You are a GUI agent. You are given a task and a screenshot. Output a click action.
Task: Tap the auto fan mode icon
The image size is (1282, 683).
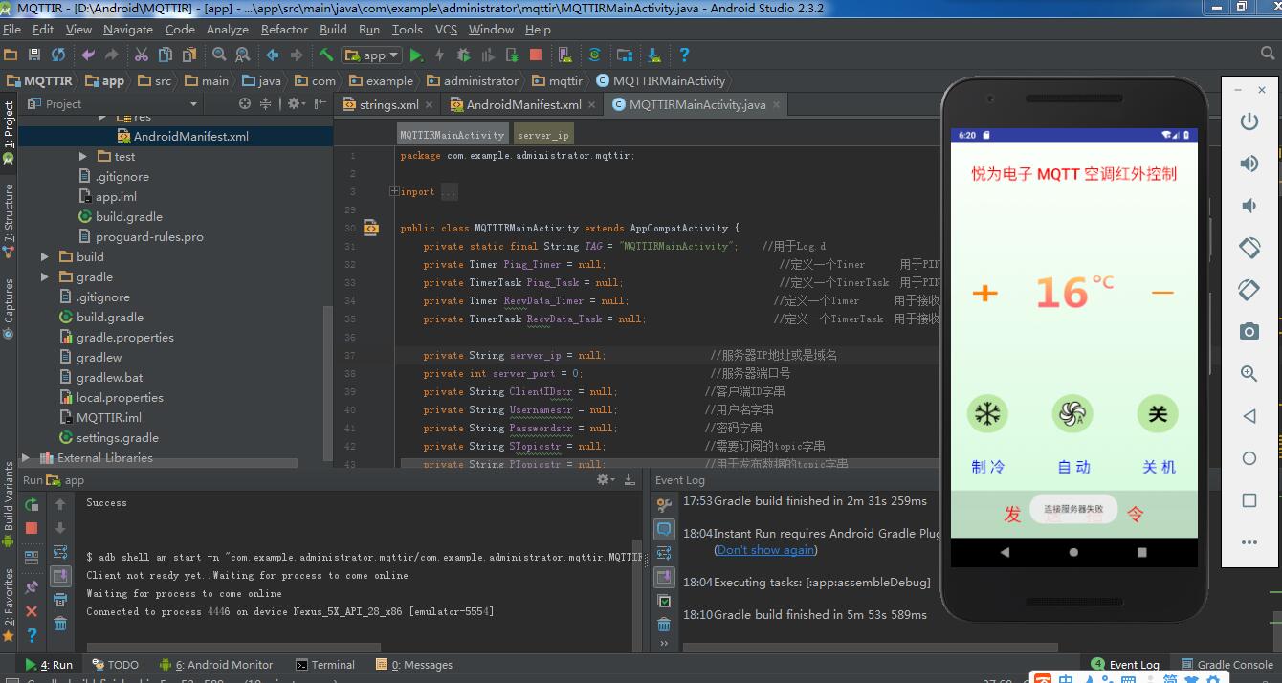coord(1072,414)
